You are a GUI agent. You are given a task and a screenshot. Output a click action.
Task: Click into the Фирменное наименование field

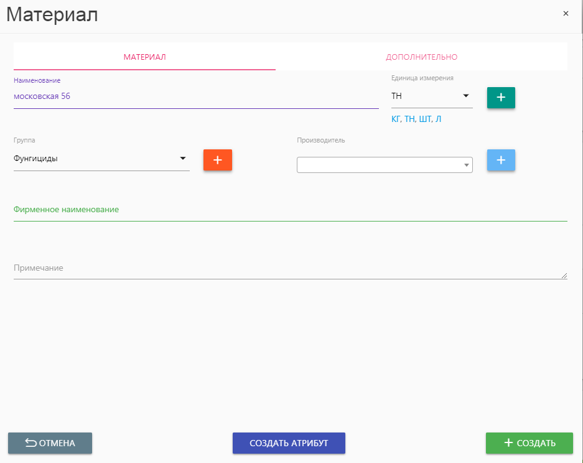tap(290, 210)
